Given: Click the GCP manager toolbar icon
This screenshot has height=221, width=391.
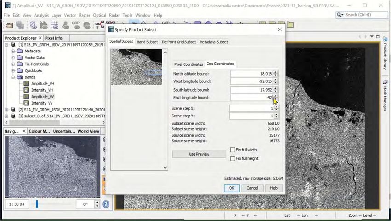Looking at the screenshot, I should pos(76,24).
